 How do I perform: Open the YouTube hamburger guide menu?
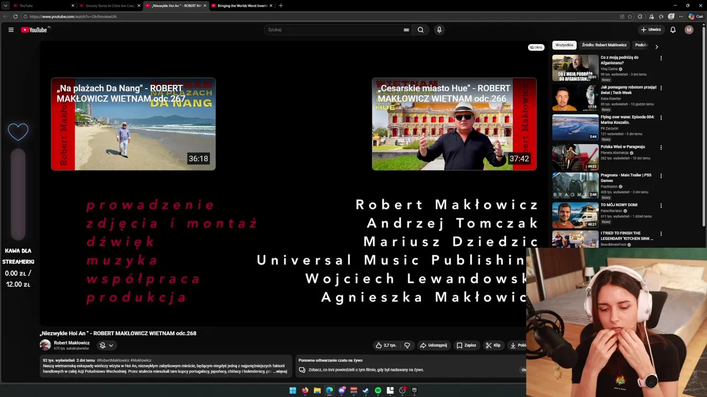[10, 30]
